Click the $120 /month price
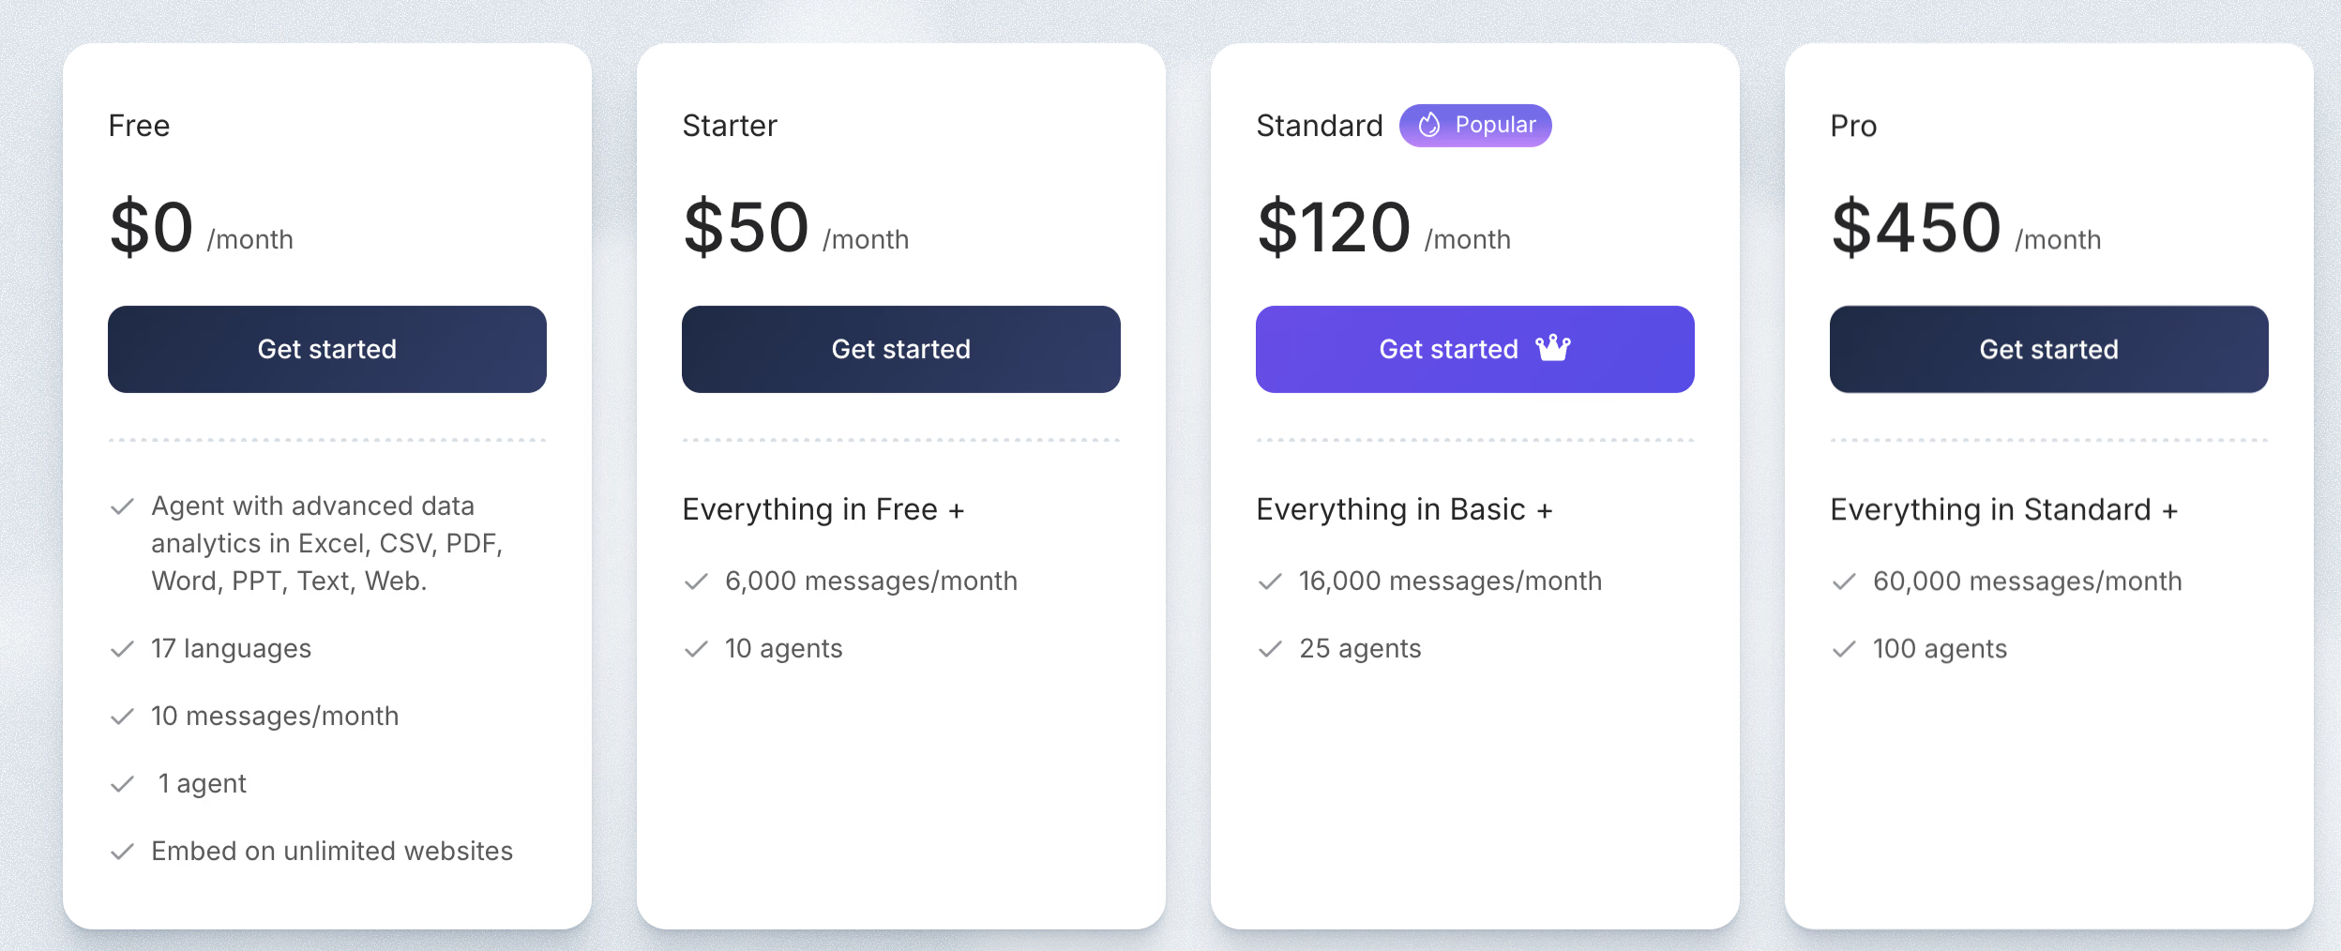 1383,228
